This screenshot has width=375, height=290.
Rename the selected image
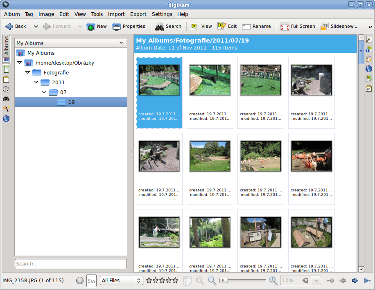coord(256,26)
